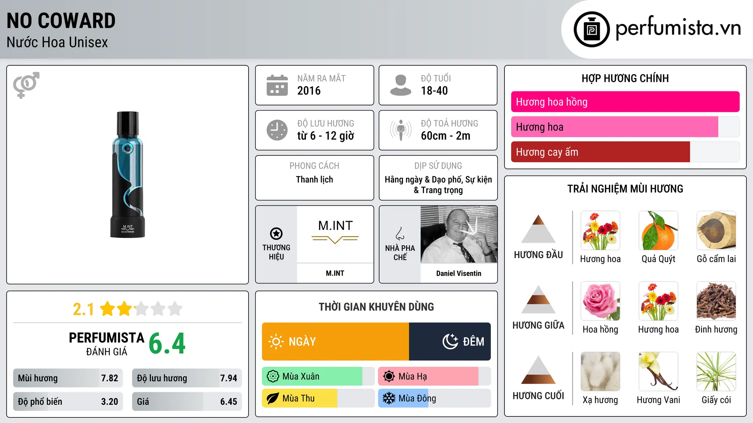Select the Hương Vani vanilla thumbnail
The height and width of the screenshot is (423, 753).
(x=659, y=372)
